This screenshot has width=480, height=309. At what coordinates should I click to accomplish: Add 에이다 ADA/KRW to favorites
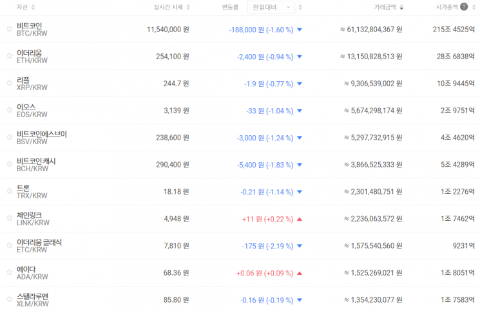[10, 272]
